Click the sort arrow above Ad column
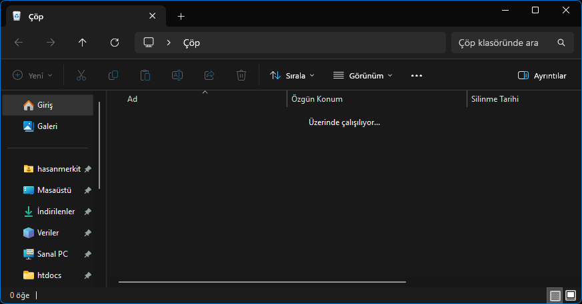This screenshot has height=304, width=582. click(x=205, y=92)
